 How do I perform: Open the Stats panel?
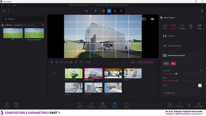click(17, 105)
